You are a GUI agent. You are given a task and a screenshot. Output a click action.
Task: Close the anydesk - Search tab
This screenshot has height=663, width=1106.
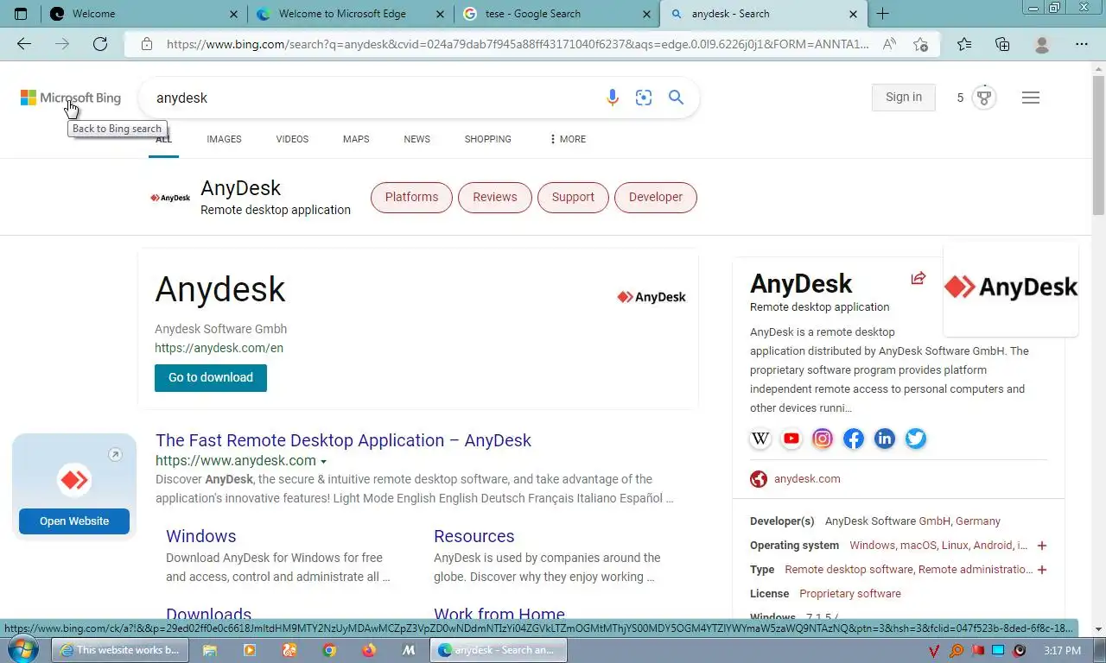pyautogui.click(x=854, y=14)
